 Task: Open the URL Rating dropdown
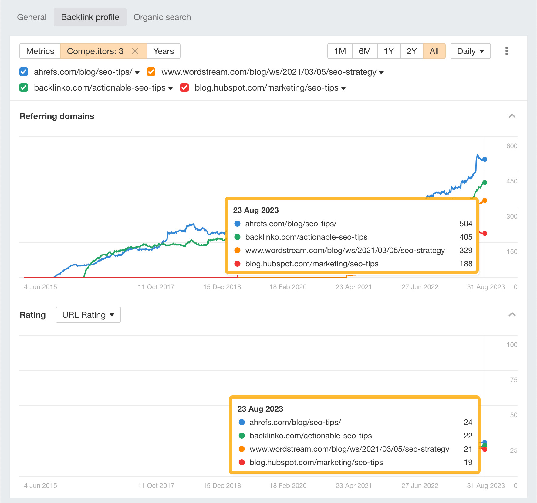pos(88,315)
